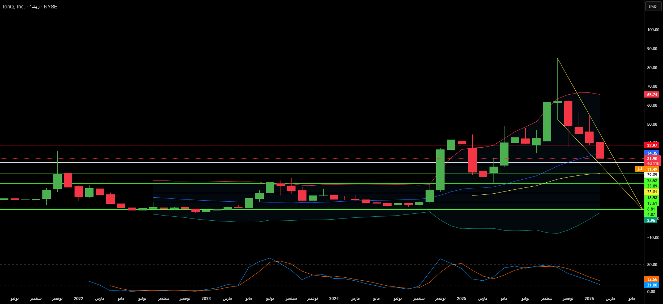Click the orange قبل pre-market tag
The image size is (663, 304).
(x=639, y=169)
